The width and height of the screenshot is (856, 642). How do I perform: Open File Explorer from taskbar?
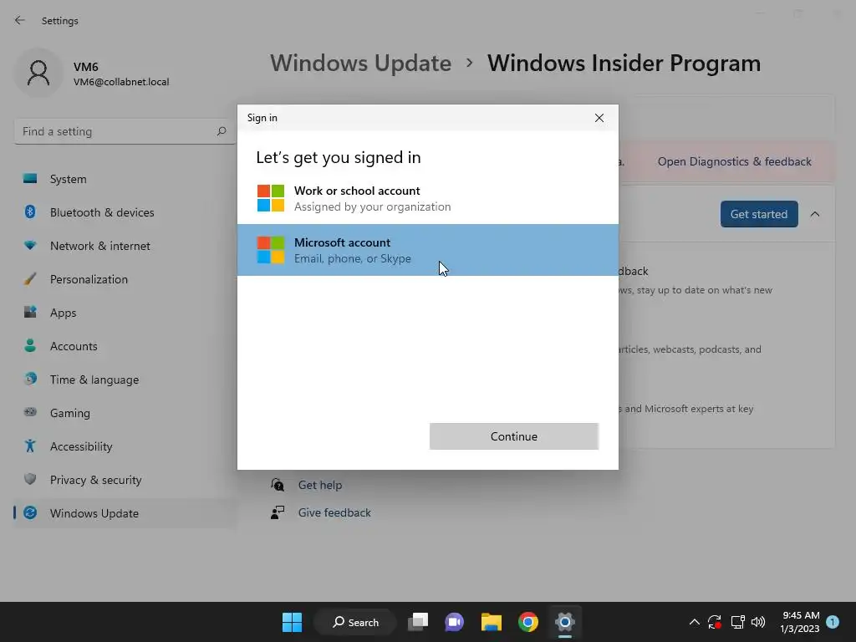[492, 622]
